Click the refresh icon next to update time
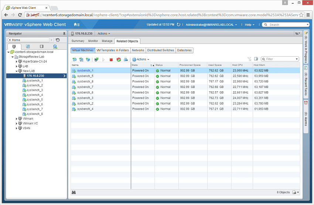 click(178, 25)
